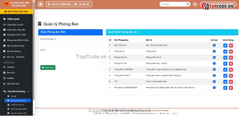This screenshot has height=116, width=239.
Task: Edit the Phòng VH-XH row
Action: coord(225,64)
